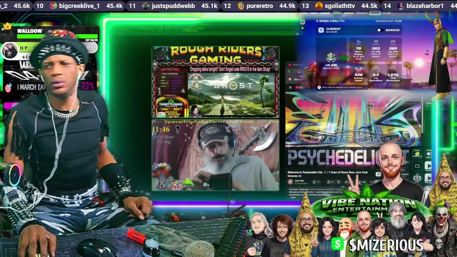This screenshot has width=457, height=257.
Task: Click the browser back arrow
Action: click(289, 71)
